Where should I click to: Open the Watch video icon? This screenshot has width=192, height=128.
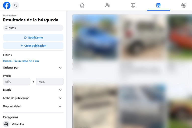point(133,5)
